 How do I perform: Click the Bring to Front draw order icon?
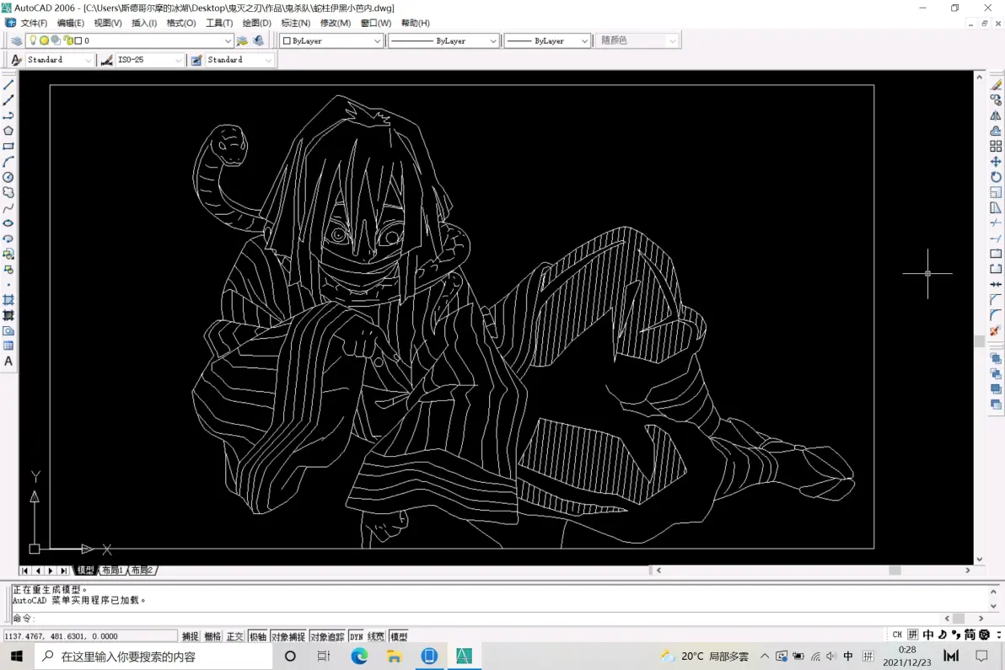996,358
